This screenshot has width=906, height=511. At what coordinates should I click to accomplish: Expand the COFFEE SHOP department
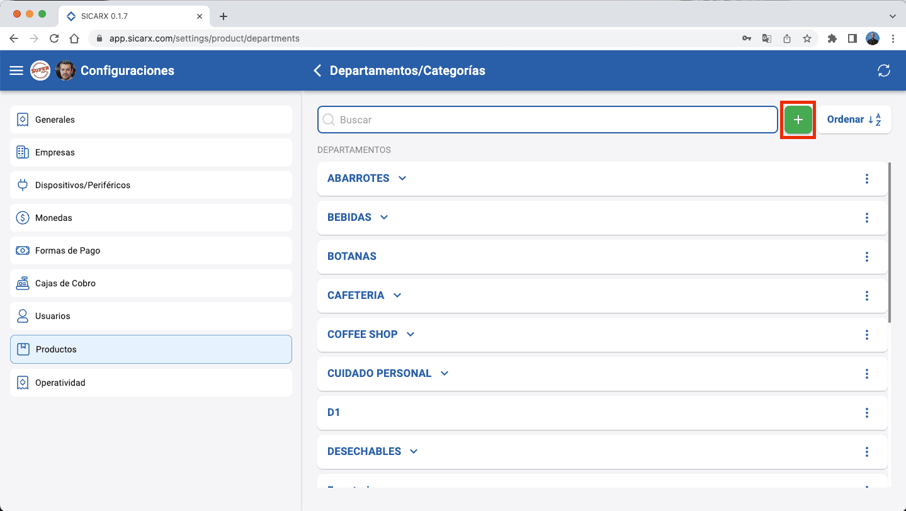point(411,334)
